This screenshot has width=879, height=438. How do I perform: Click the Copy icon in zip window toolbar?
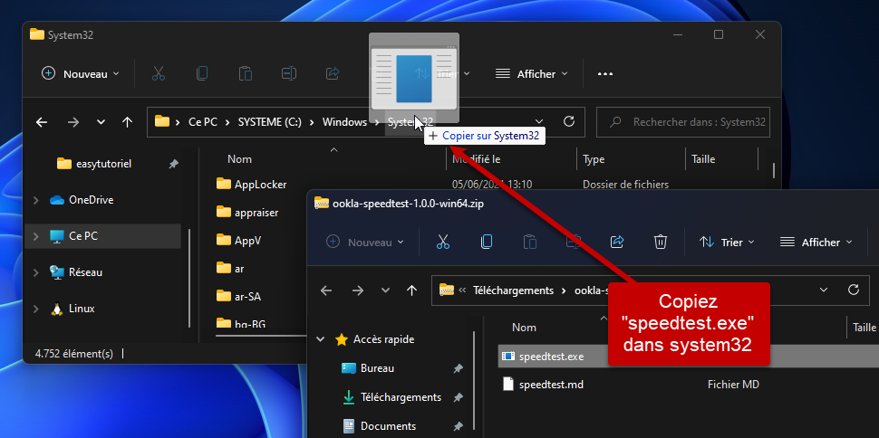[487, 242]
